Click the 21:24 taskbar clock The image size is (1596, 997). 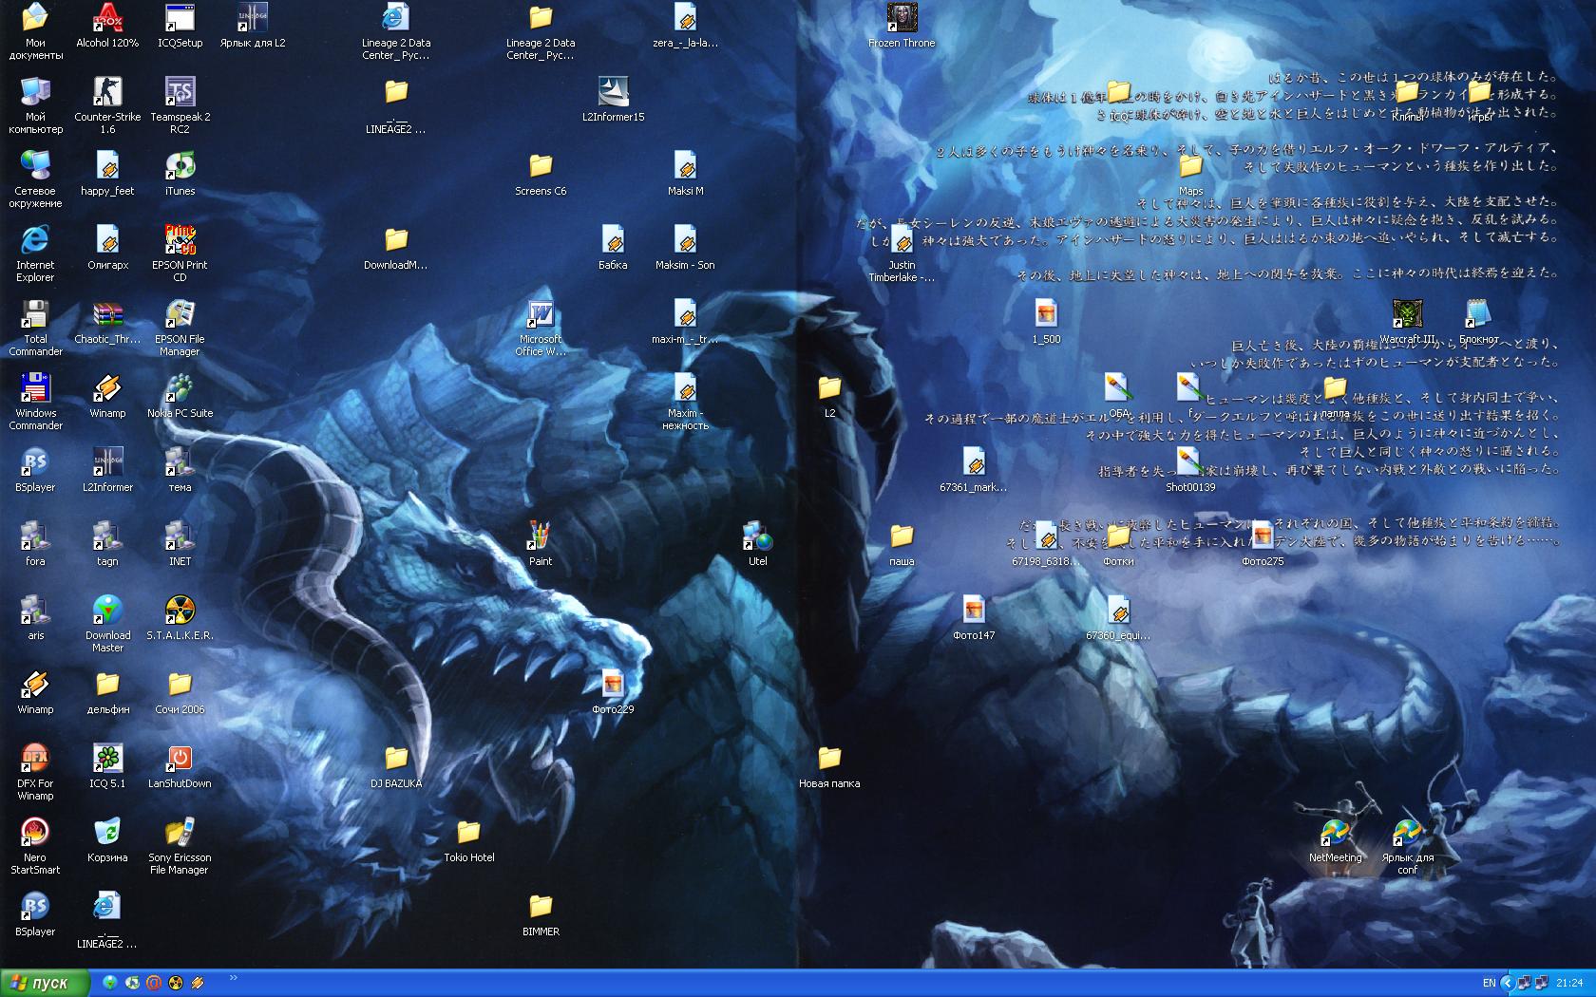point(1570,983)
